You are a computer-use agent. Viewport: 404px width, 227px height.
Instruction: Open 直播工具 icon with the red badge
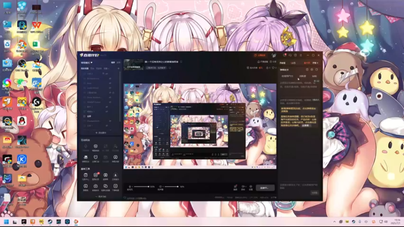95,175
